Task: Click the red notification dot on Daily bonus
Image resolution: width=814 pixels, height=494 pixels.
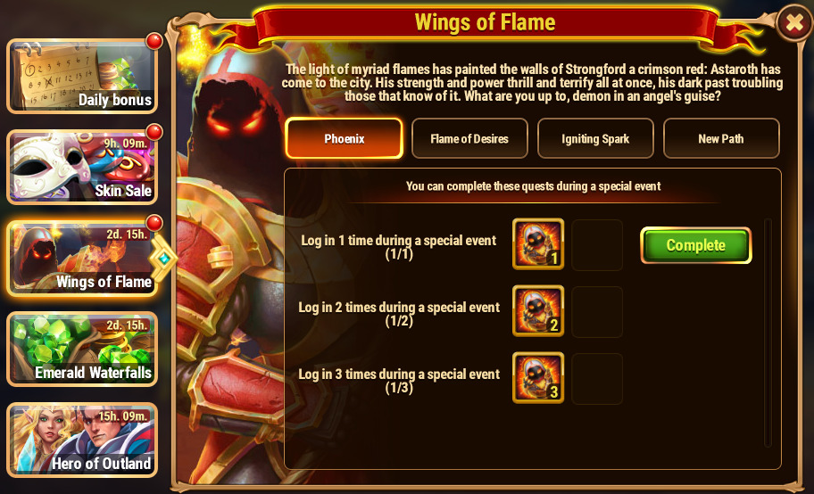Action: click(x=154, y=41)
